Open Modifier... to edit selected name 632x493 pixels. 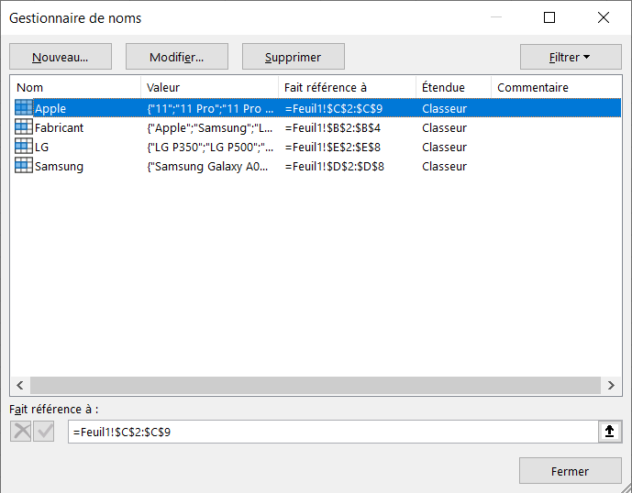point(176,57)
